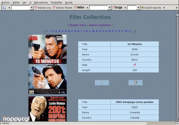This screenshot has width=179, height=125.
Task: Open the Admin Colection link
Action: (x=100, y=25)
